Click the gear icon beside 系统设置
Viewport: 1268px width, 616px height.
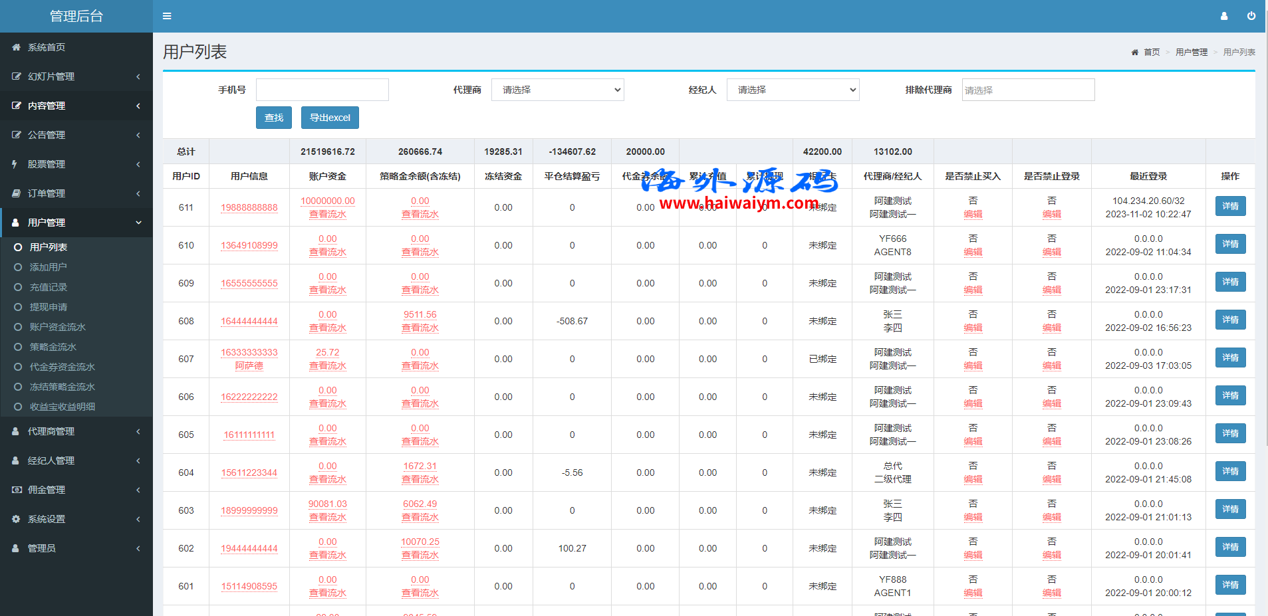(16, 519)
